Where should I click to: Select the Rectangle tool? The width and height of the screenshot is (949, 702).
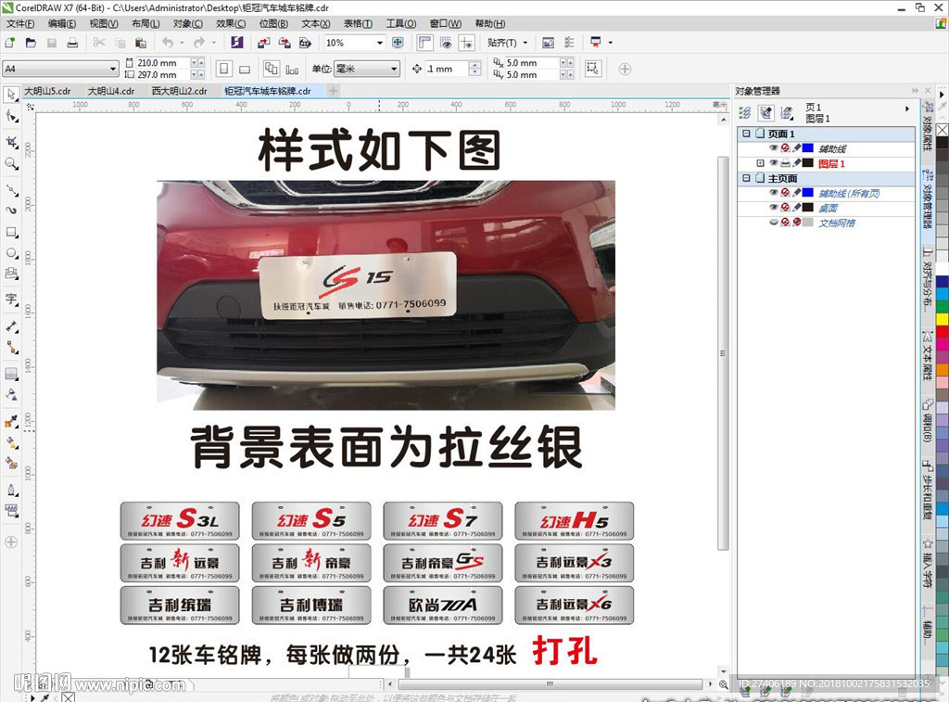click(x=11, y=233)
